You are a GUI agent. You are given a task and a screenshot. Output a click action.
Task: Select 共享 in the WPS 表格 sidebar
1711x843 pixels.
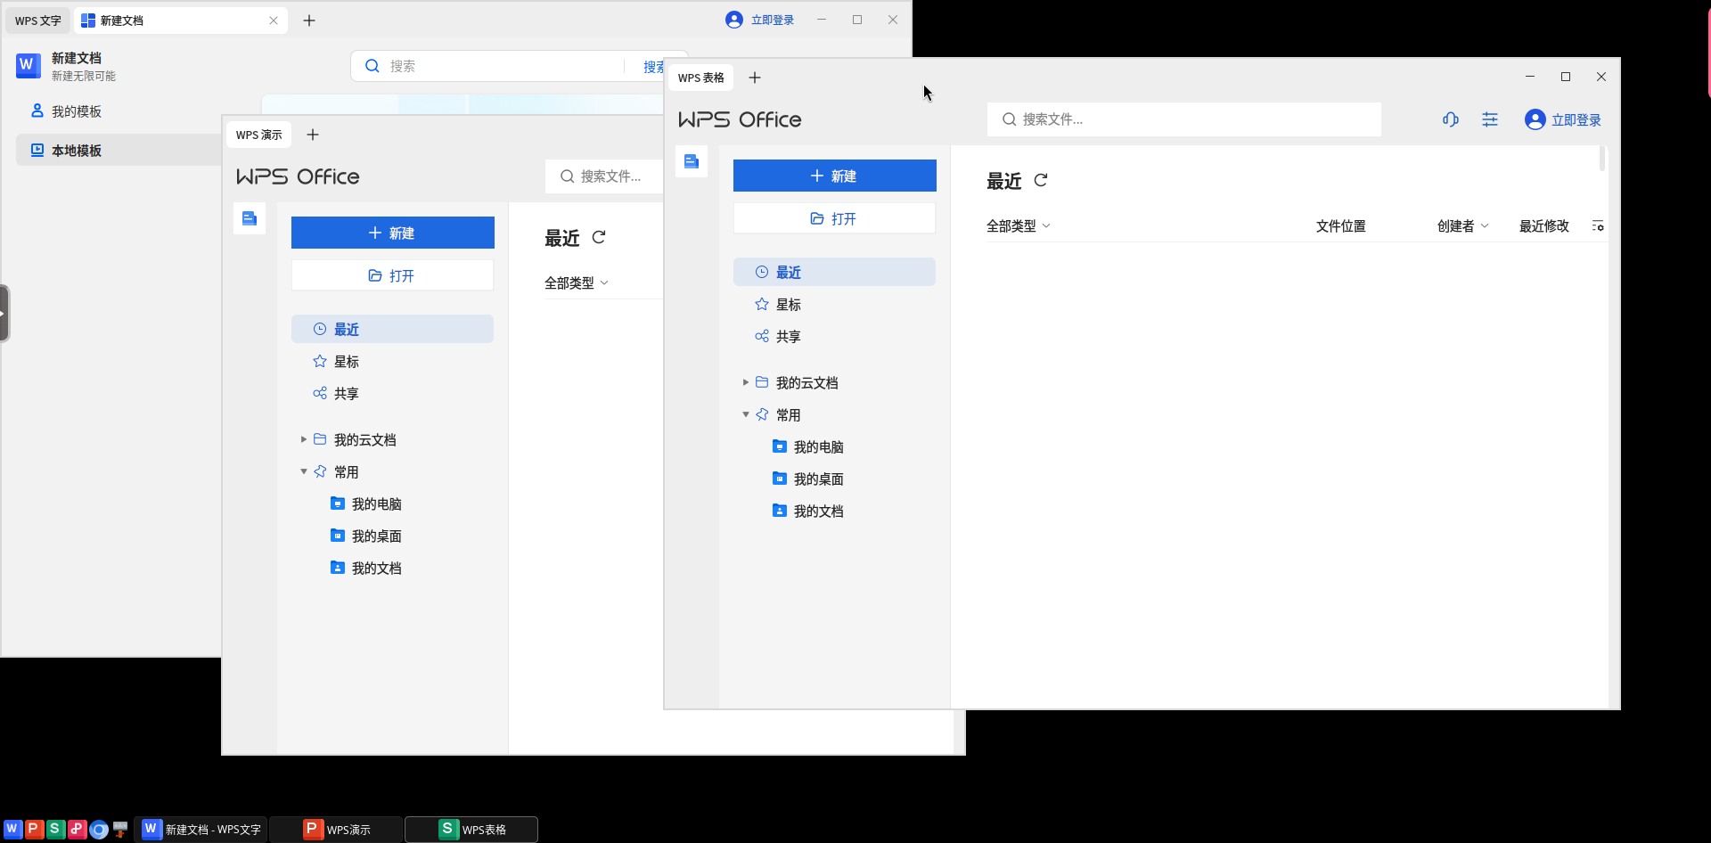tap(834, 336)
